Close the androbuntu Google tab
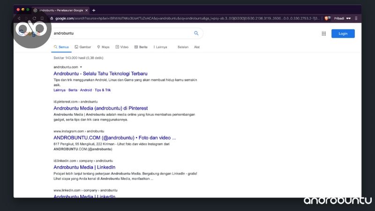 87,10
